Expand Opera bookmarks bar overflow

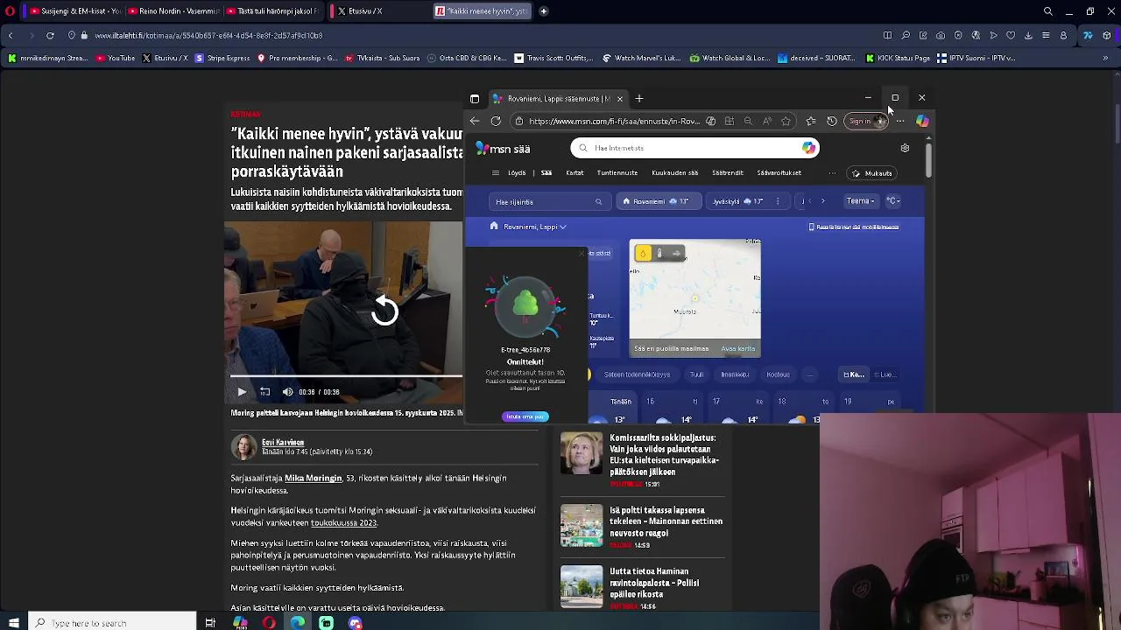[1105, 58]
